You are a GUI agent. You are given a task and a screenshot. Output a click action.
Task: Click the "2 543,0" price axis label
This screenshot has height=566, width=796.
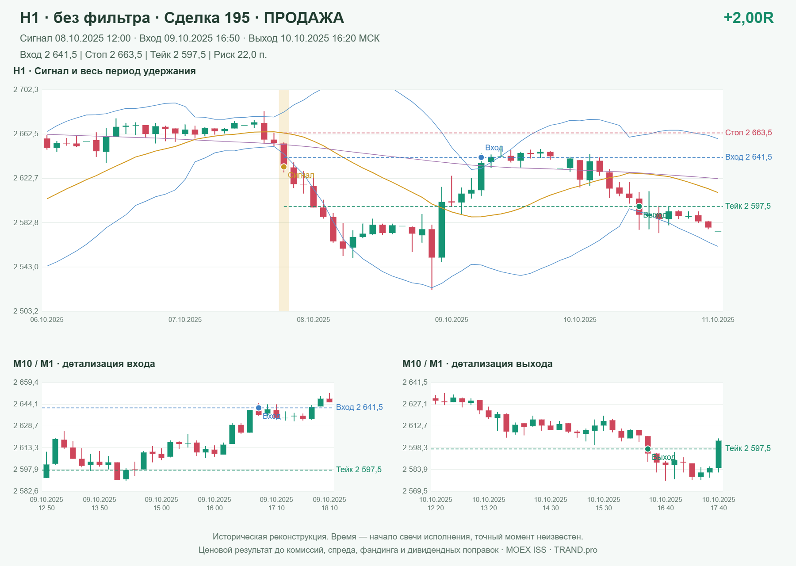tap(26, 267)
